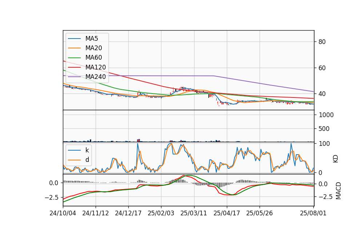This screenshot has width=349, height=251.
Task: Click the MA20 legend label
Action: [93, 48]
